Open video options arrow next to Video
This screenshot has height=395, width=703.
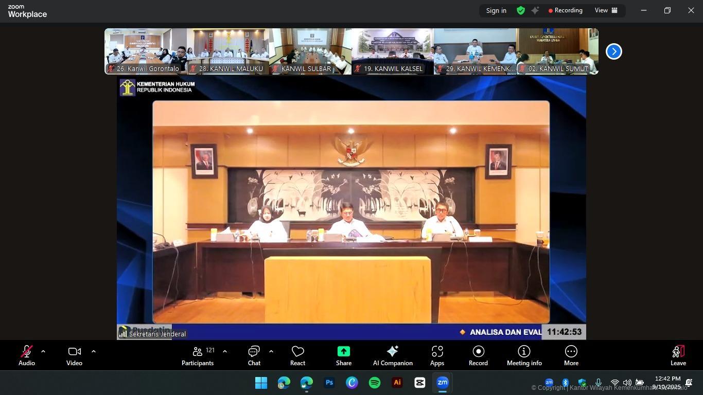tap(94, 351)
